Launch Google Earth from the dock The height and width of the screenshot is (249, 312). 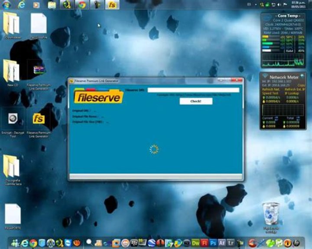151,243
